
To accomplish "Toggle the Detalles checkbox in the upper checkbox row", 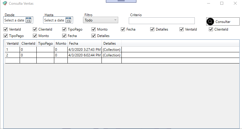I will [x=152, y=29].
